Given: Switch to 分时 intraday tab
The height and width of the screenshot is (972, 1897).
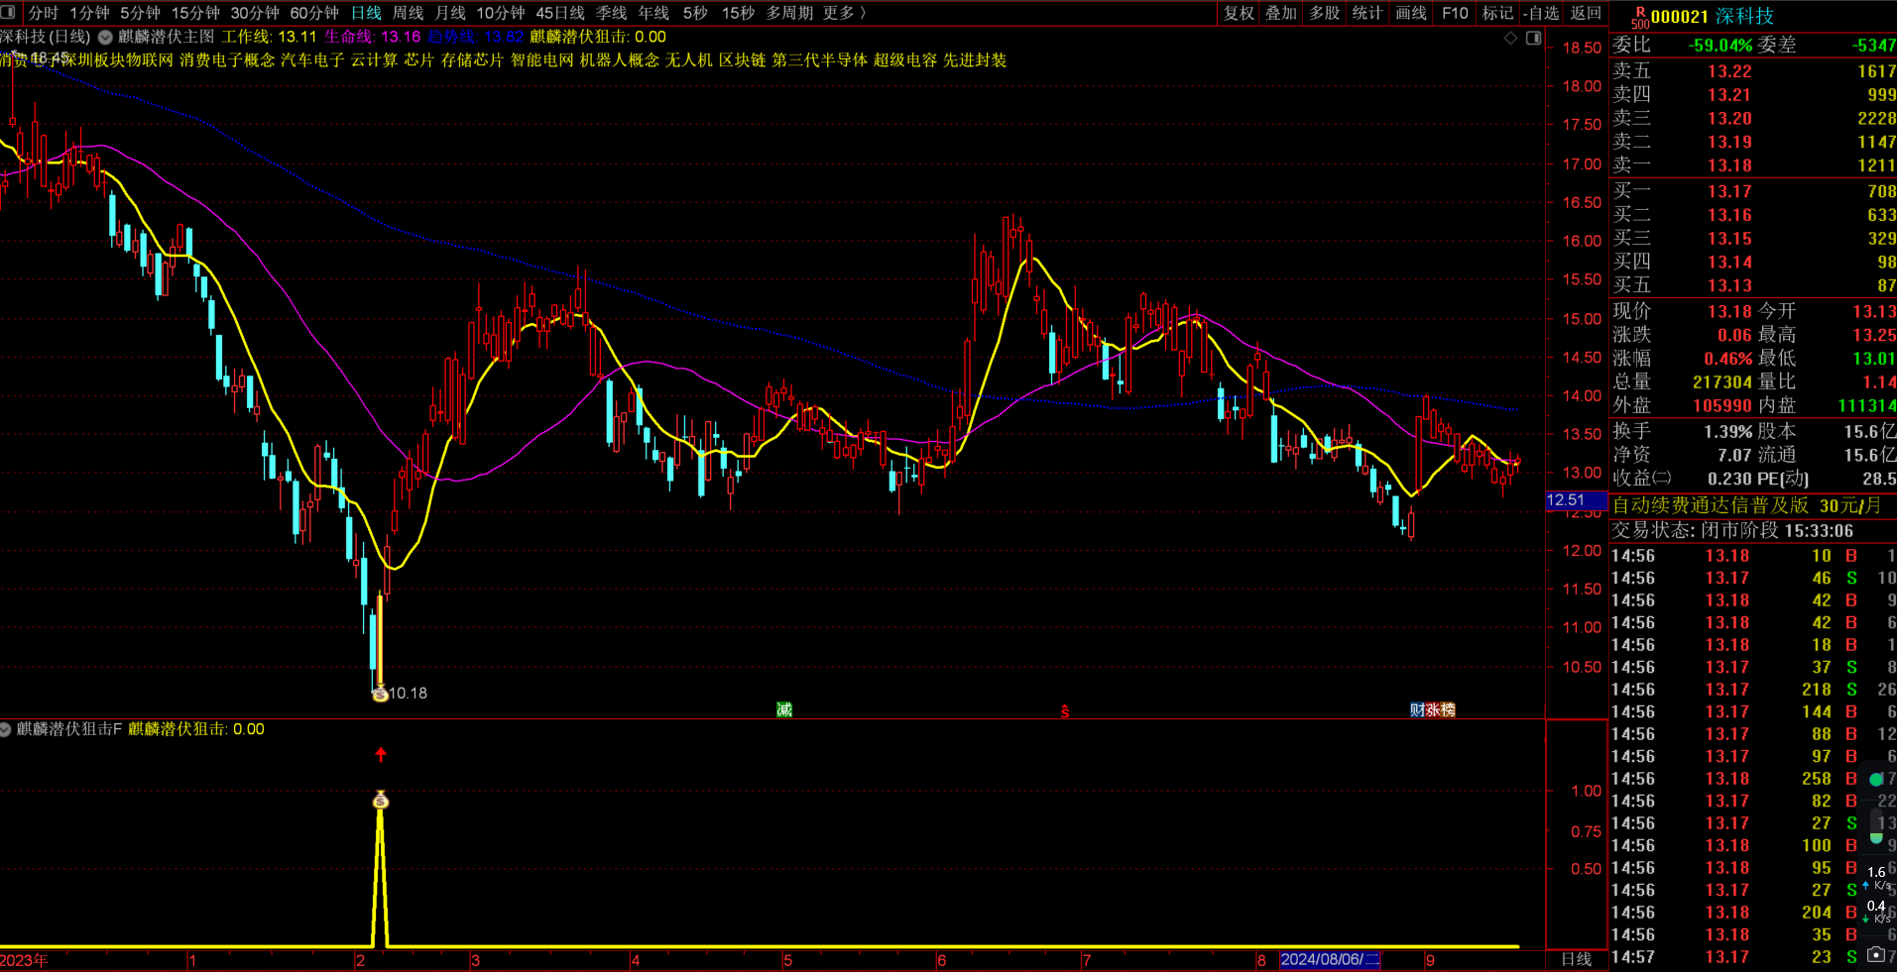Looking at the screenshot, I should click(x=44, y=13).
